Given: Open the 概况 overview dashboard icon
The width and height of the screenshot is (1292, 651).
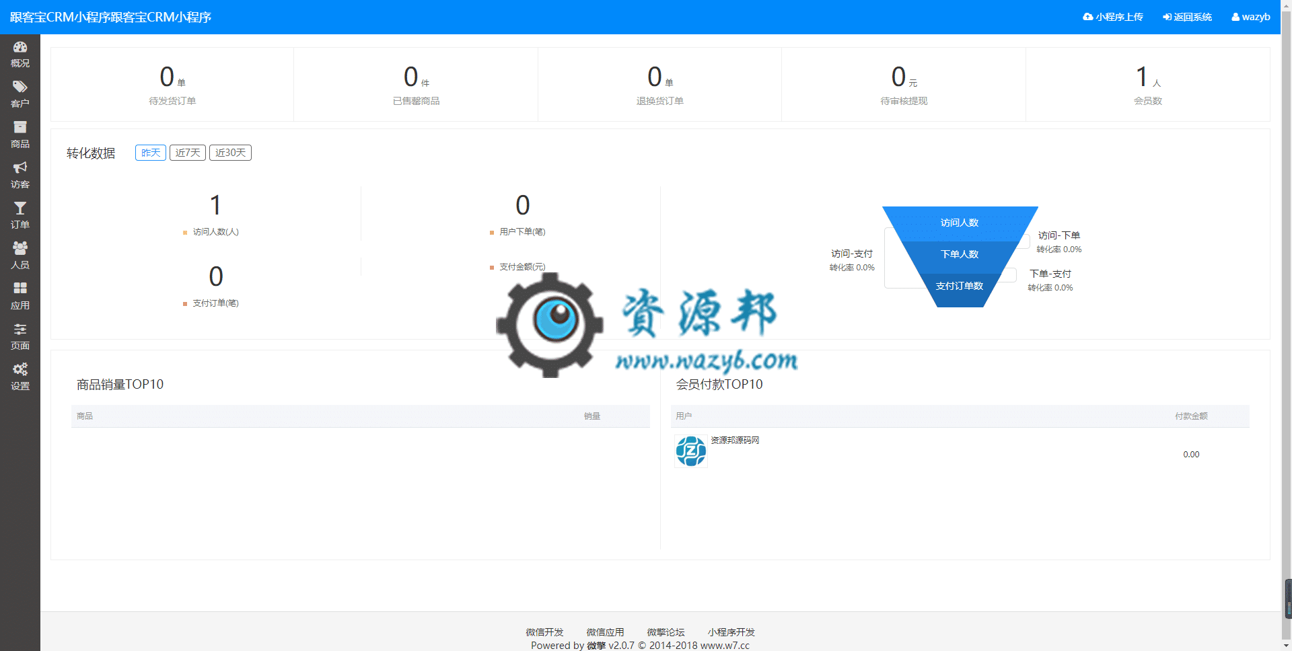Looking at the screenshot, I should [20, 47].
